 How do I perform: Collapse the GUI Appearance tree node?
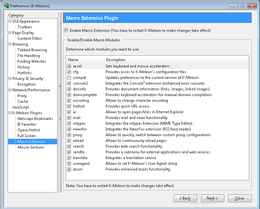click(10, 21)
